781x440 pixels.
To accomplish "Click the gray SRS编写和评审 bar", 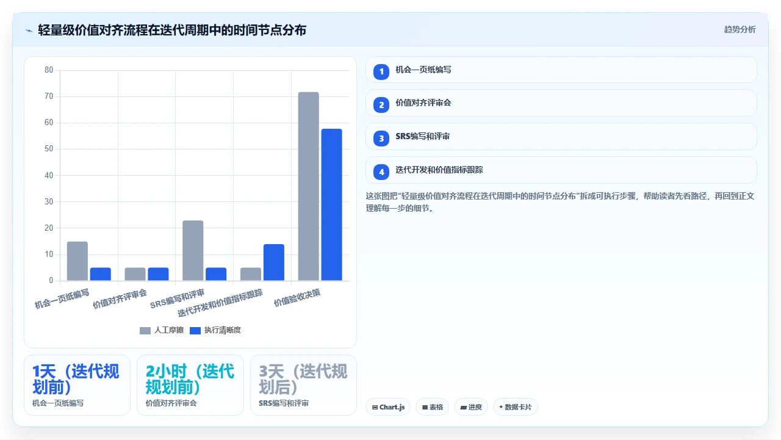I will click(193, 251).
